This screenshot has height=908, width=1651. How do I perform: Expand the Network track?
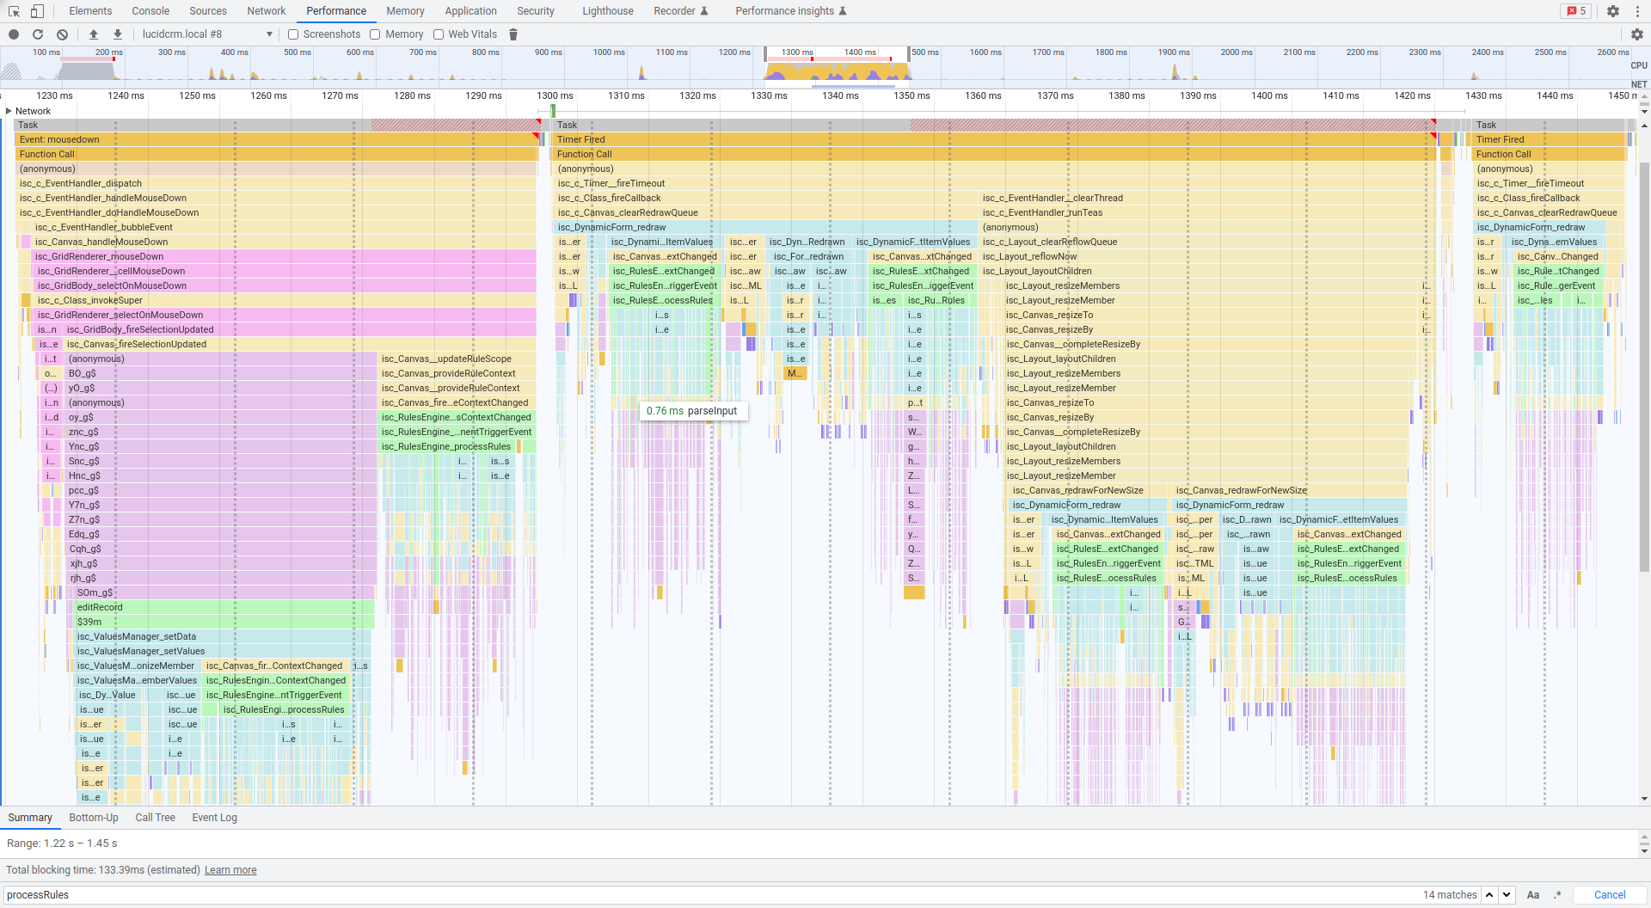pos(9,111)
